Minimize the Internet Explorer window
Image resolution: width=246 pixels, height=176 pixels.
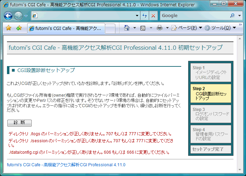point(215,3)
